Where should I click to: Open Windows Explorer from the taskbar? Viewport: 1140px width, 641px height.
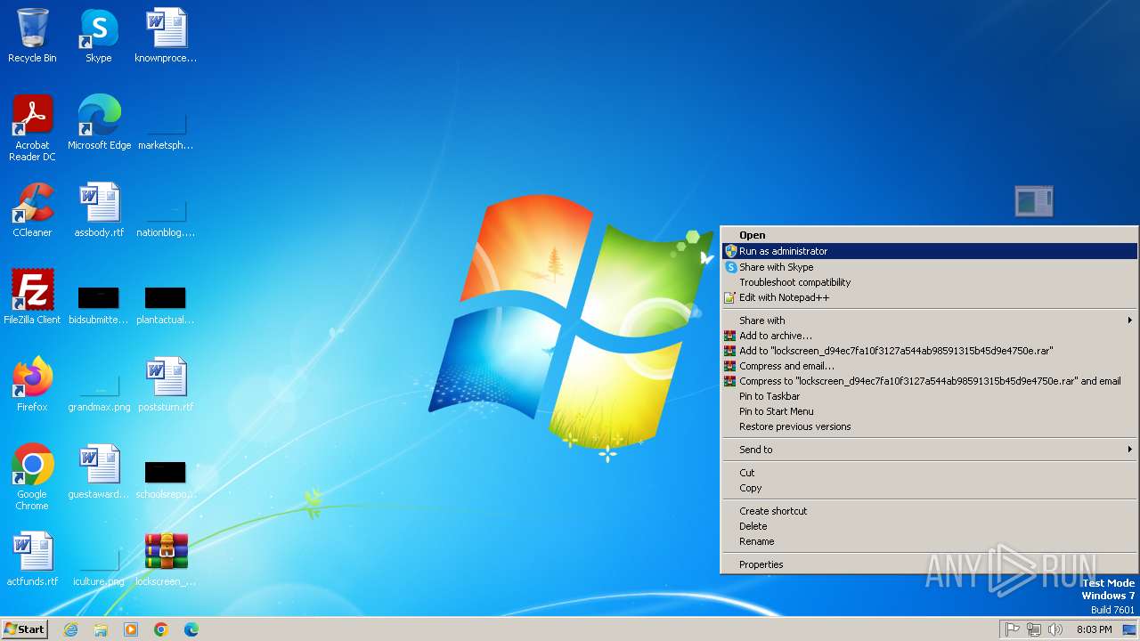[101, 629]
